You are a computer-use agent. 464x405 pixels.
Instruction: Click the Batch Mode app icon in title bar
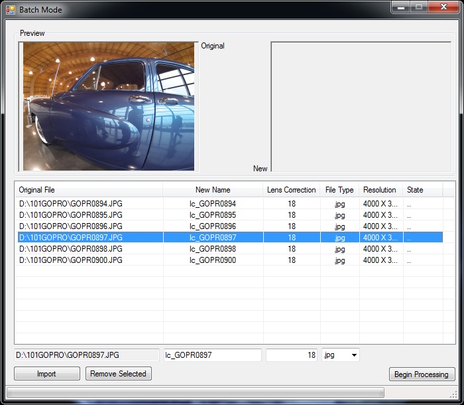[11, 10]
